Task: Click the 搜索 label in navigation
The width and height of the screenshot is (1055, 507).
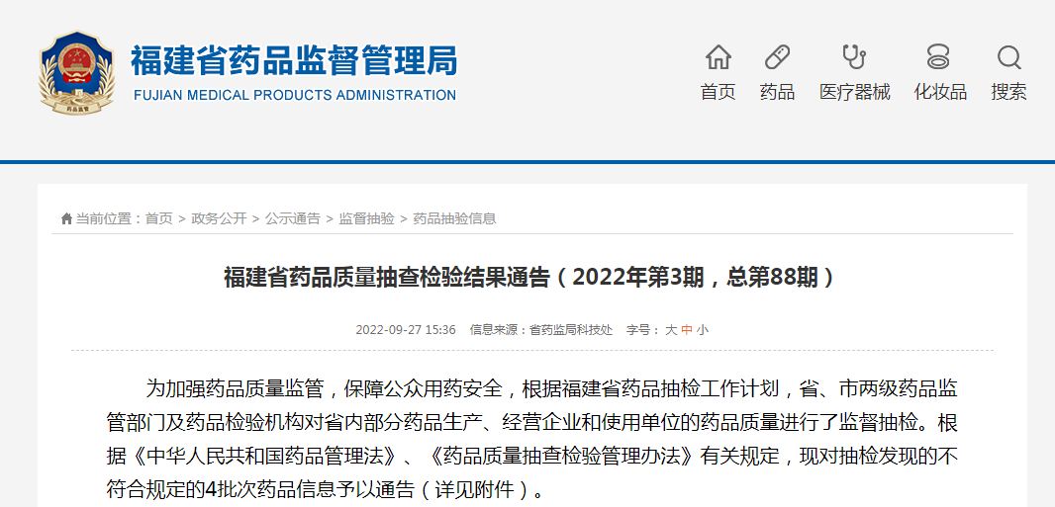Action: pos(1008,92)
